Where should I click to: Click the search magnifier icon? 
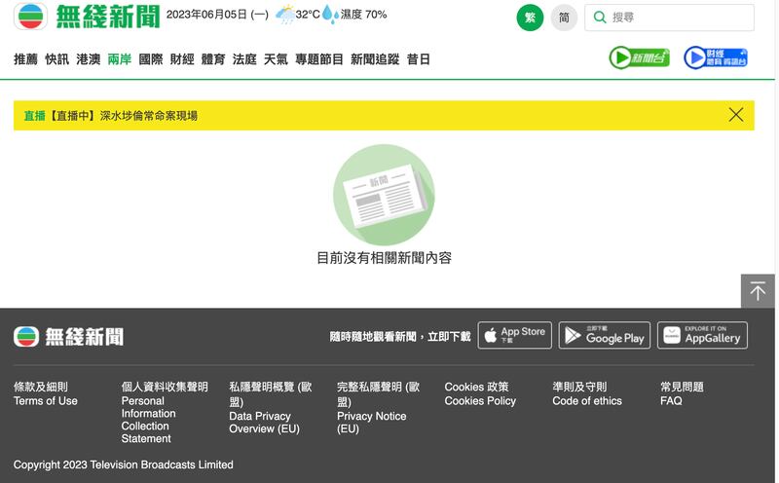click(x=601, y=18)
